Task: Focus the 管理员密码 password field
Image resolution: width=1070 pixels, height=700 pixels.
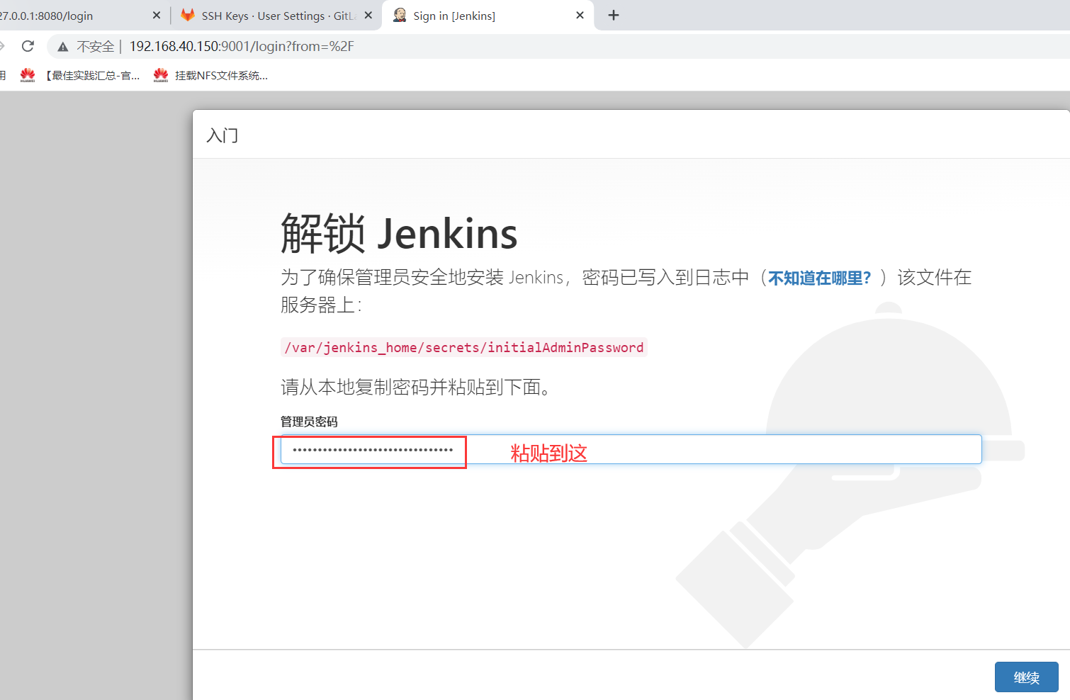Action: pyautogui.click(x=631, y=449)
